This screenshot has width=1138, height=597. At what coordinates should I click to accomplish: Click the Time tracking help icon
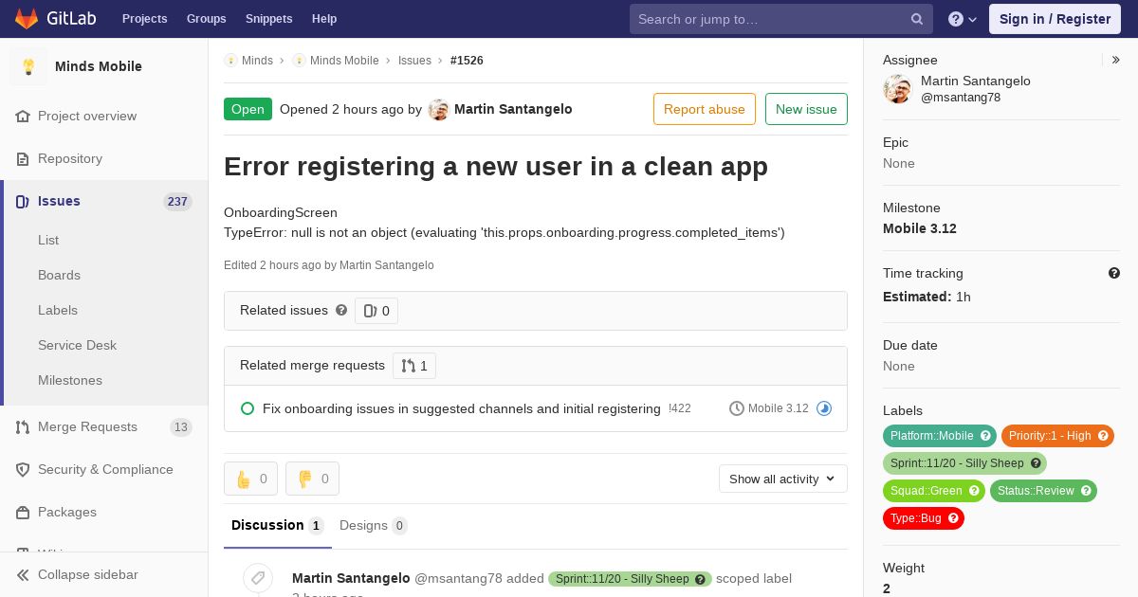point(1114,273)
